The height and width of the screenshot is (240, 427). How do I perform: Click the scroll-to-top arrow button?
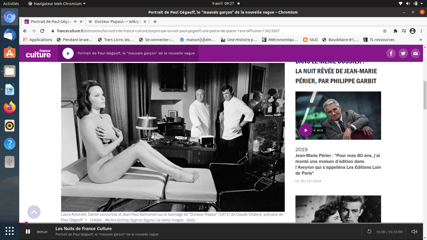34,212
